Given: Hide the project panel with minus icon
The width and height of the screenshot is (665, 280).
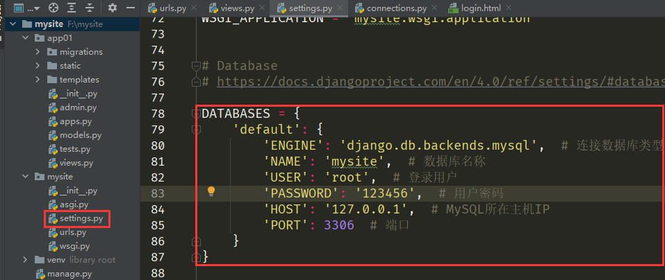Looking at the screenshot, I should click(130, 8).
